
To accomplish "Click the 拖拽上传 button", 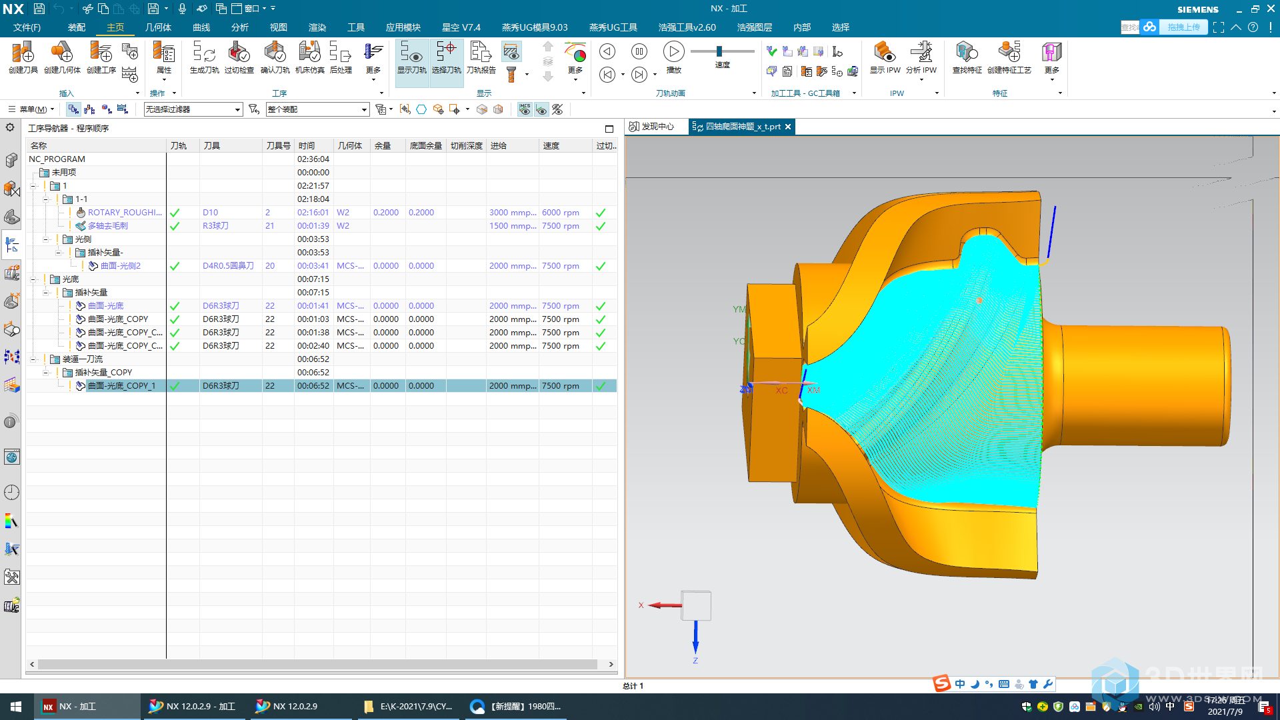I will click(1183, 27).
